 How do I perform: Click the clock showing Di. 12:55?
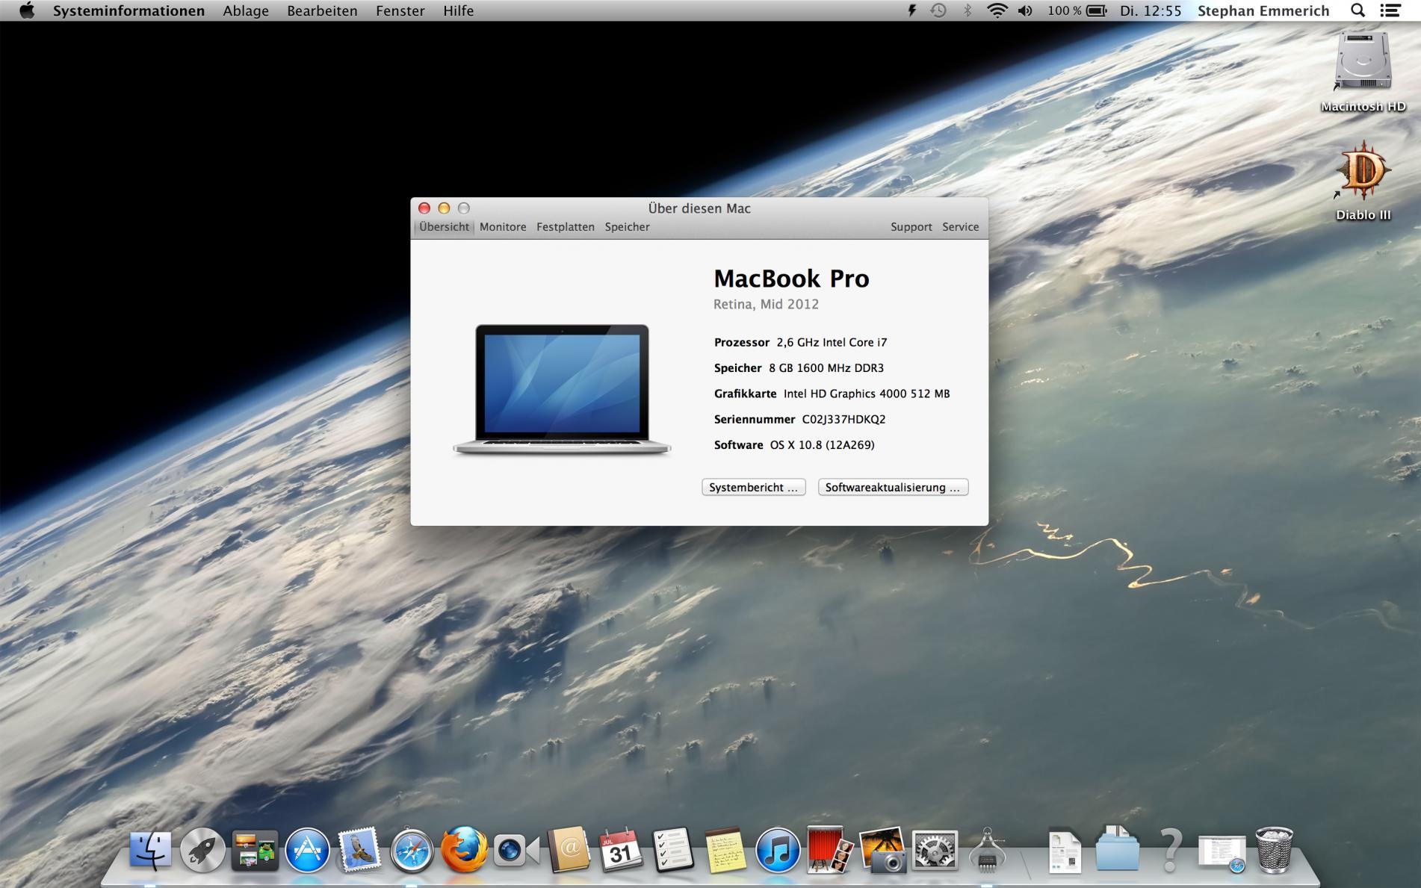point(1151,10)
